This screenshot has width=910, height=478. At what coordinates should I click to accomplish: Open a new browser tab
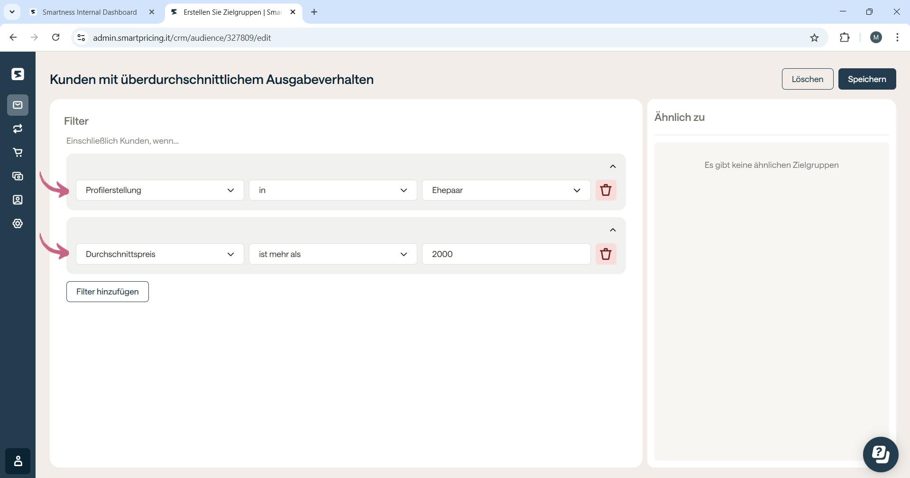coord(314,12)
